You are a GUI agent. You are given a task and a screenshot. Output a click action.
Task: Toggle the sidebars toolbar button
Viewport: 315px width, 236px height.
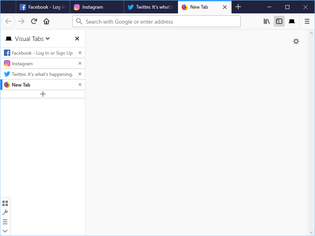tap(279, 21)
